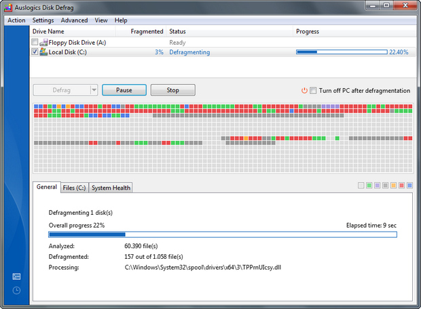Click the purple legend color swatch
The image size is (421, 309).
coord(378,186)
